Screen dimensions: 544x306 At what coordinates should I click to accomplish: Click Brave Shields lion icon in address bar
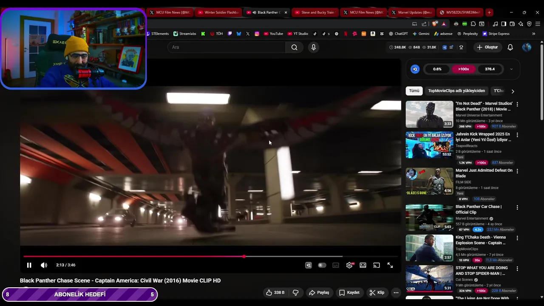coord(434,24)
